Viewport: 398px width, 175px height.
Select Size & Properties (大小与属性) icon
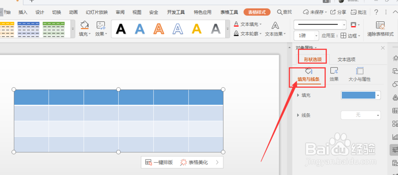(x=360, y=71)
